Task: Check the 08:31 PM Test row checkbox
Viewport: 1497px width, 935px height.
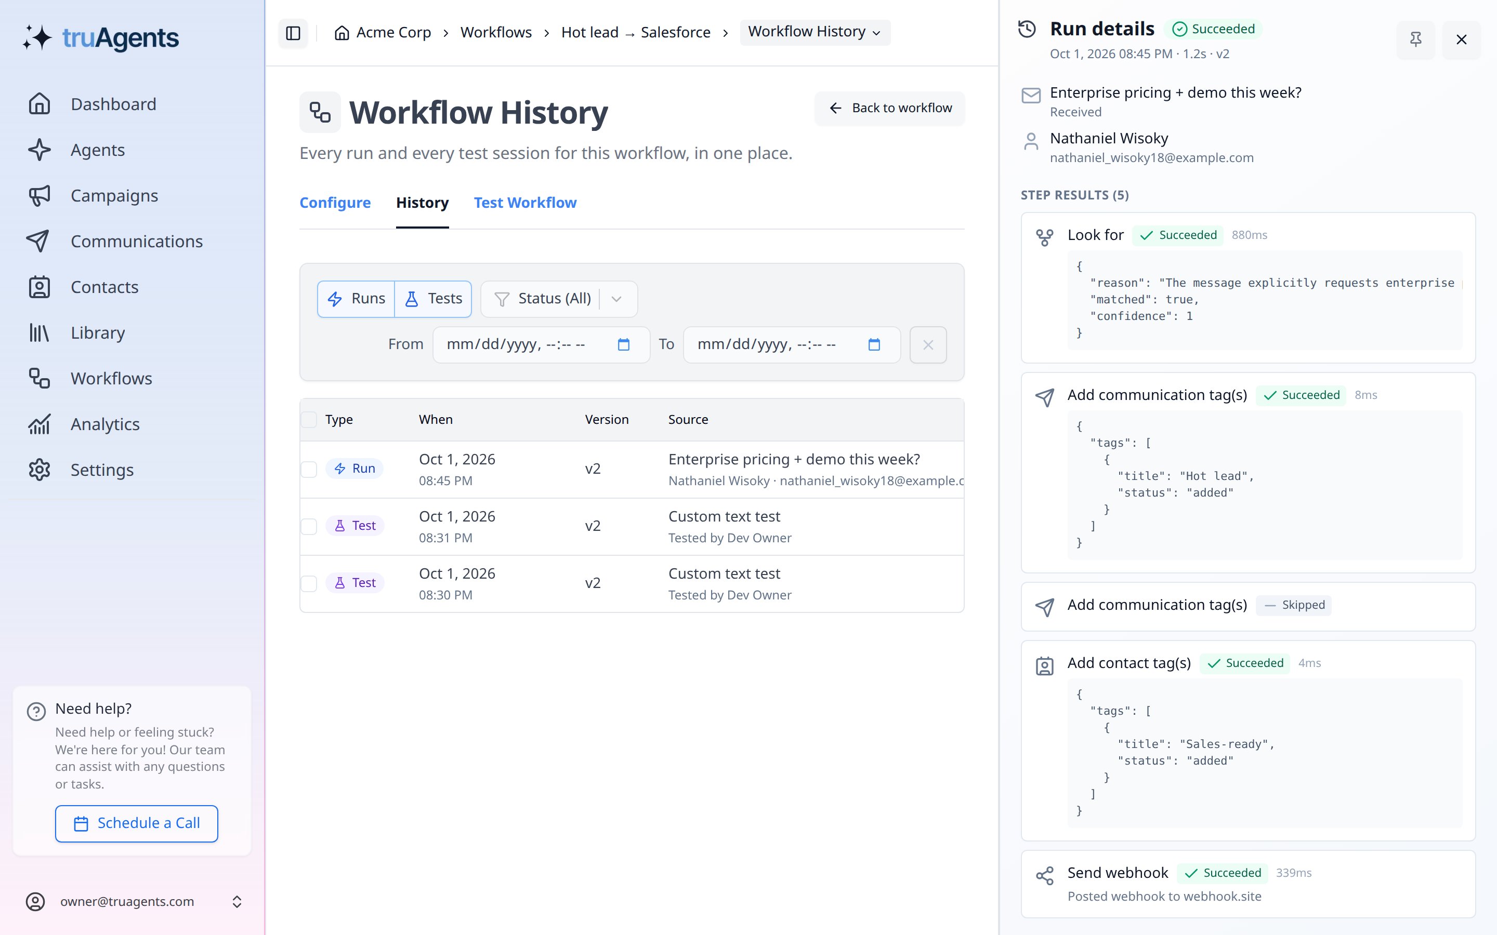Action: coord(309,526)
